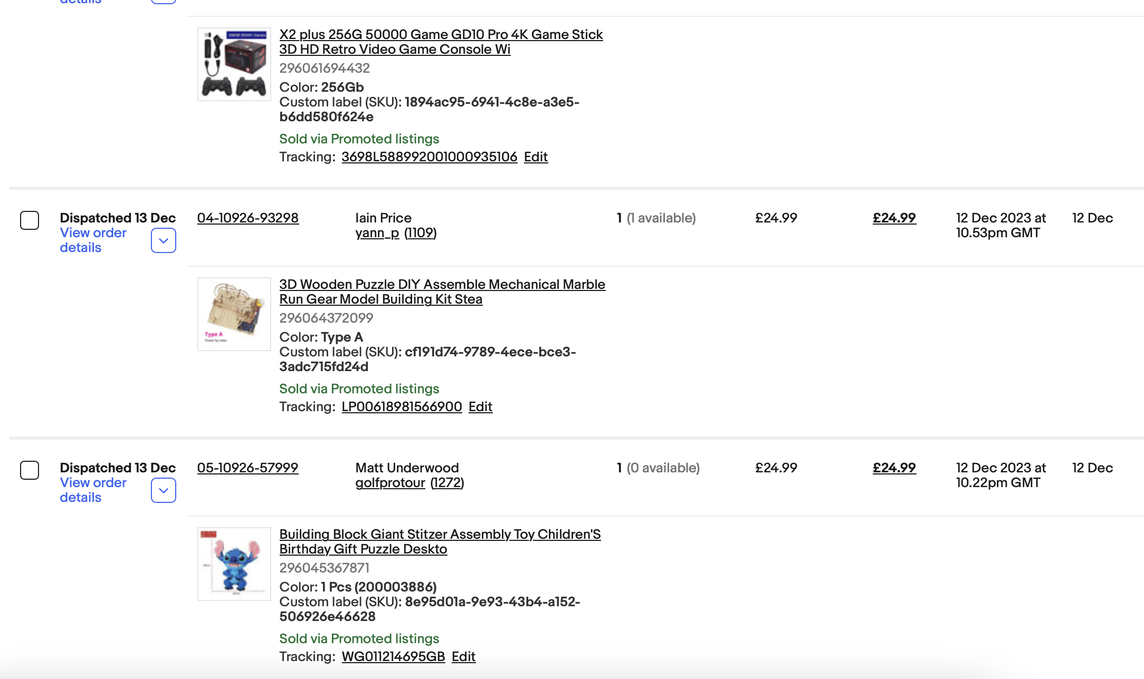The width and height of the screenshot is (1144, 679).
Task: Expand actions dropdown for Matt Underwood order
Action: click(164, 490)
